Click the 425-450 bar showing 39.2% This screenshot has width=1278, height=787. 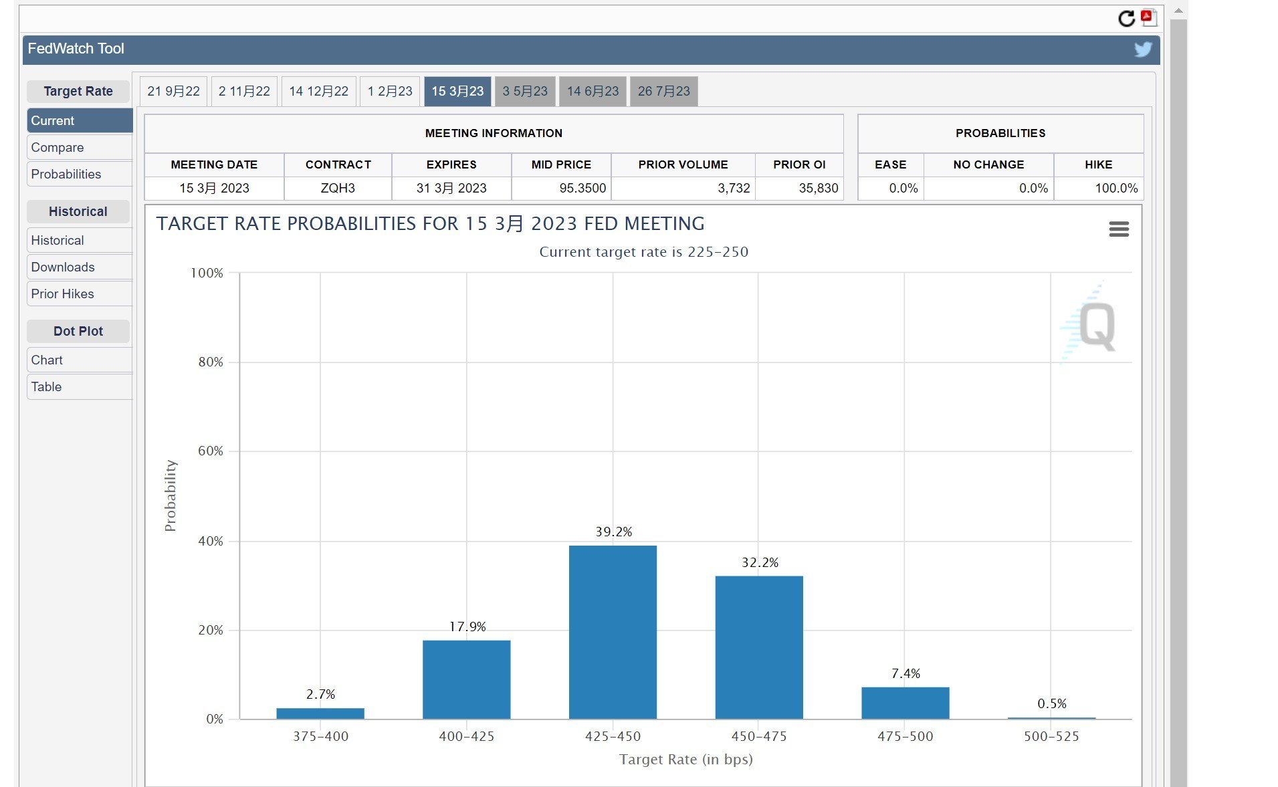(x=613, y=633)
